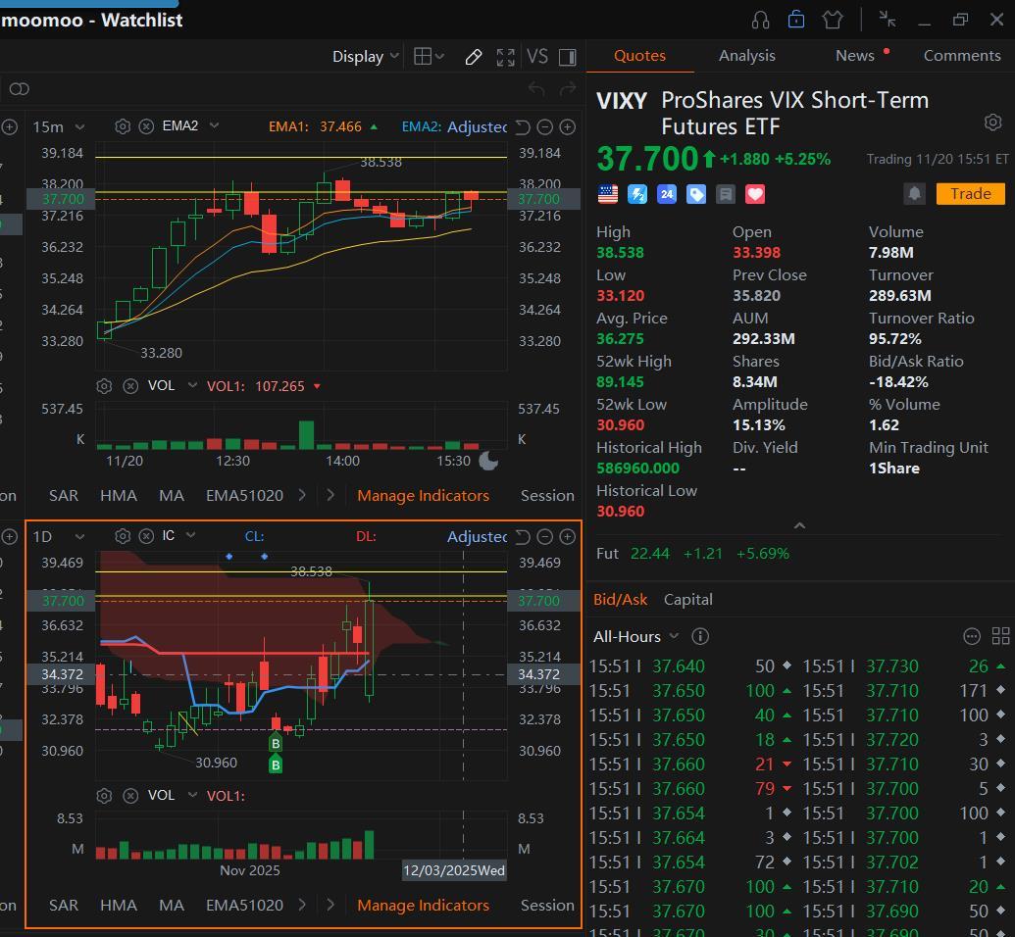This screenshot has height=937, width=1015.
Task: Zoom in the 1D chart
Action: [568, 536]
